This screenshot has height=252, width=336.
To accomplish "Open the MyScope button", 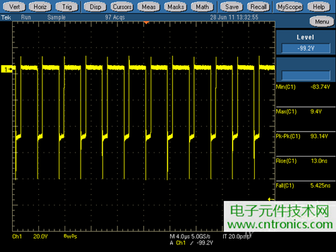I will (x=290, y=7).
